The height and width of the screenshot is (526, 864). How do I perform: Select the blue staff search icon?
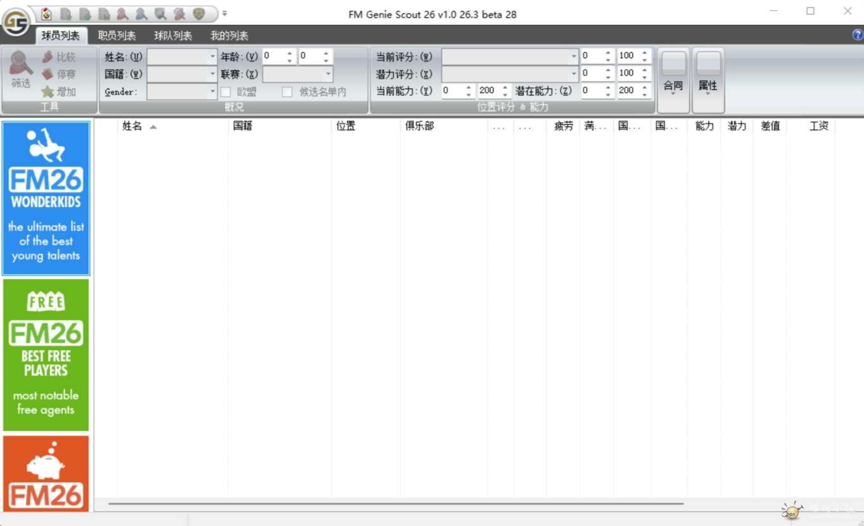141,13
